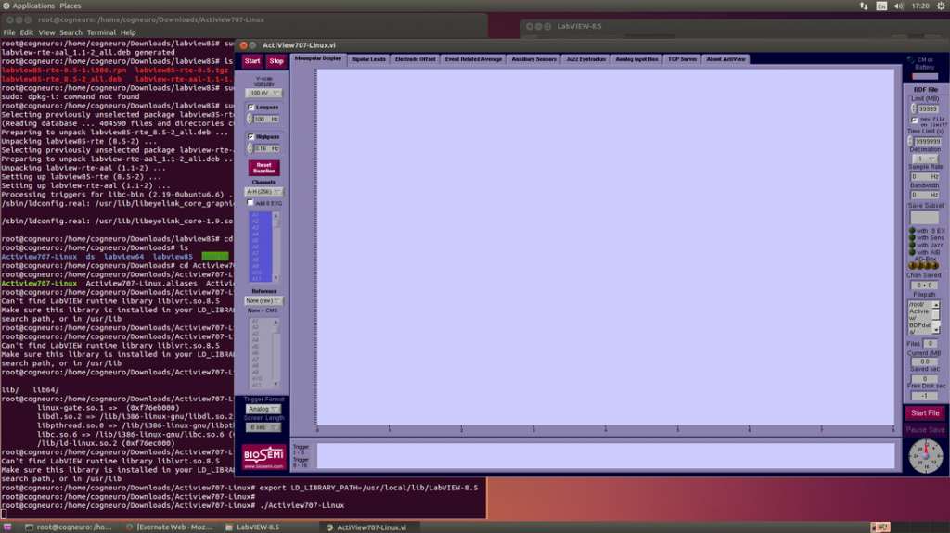The image size is (950, 533).
Task: Open the Trigger Format Analog dropdown
Action: coord(263,409)
